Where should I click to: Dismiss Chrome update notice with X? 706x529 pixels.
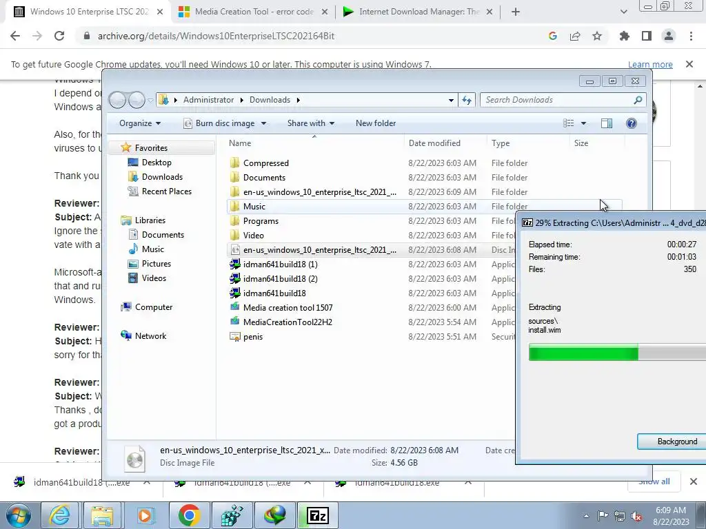pyautogui.click(x=689, y=64)
